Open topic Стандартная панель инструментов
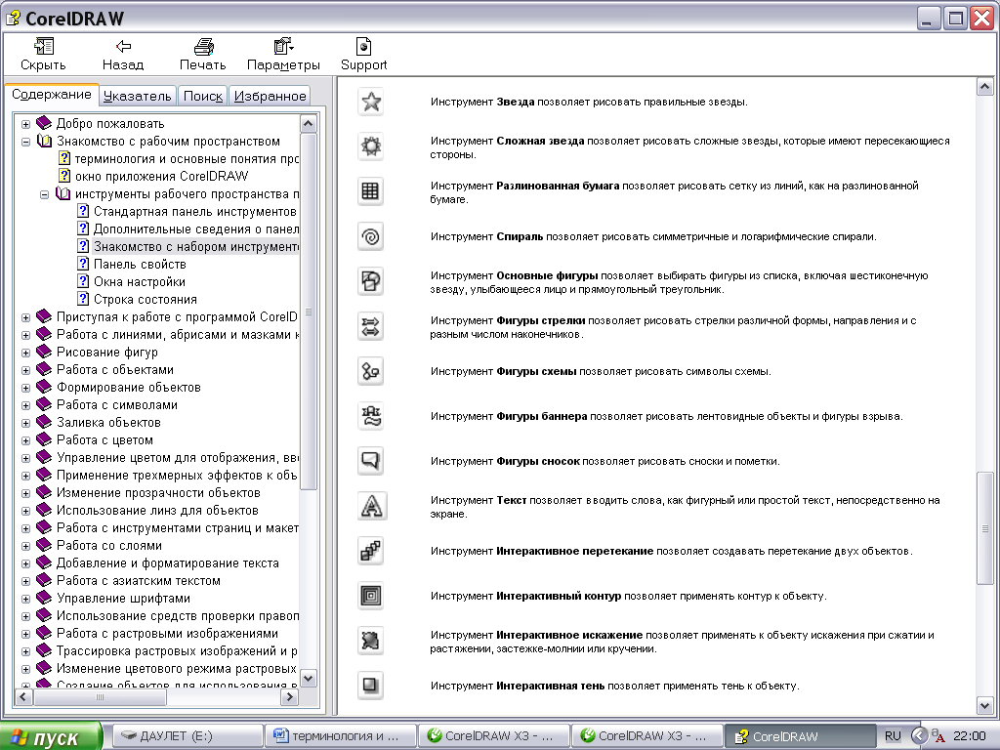Screen dimensions: 1000x750 pyautogui.click(x=194, y=211)
